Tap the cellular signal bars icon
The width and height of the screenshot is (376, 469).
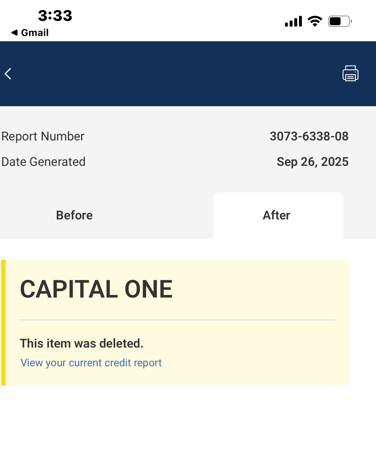[293, 22]
